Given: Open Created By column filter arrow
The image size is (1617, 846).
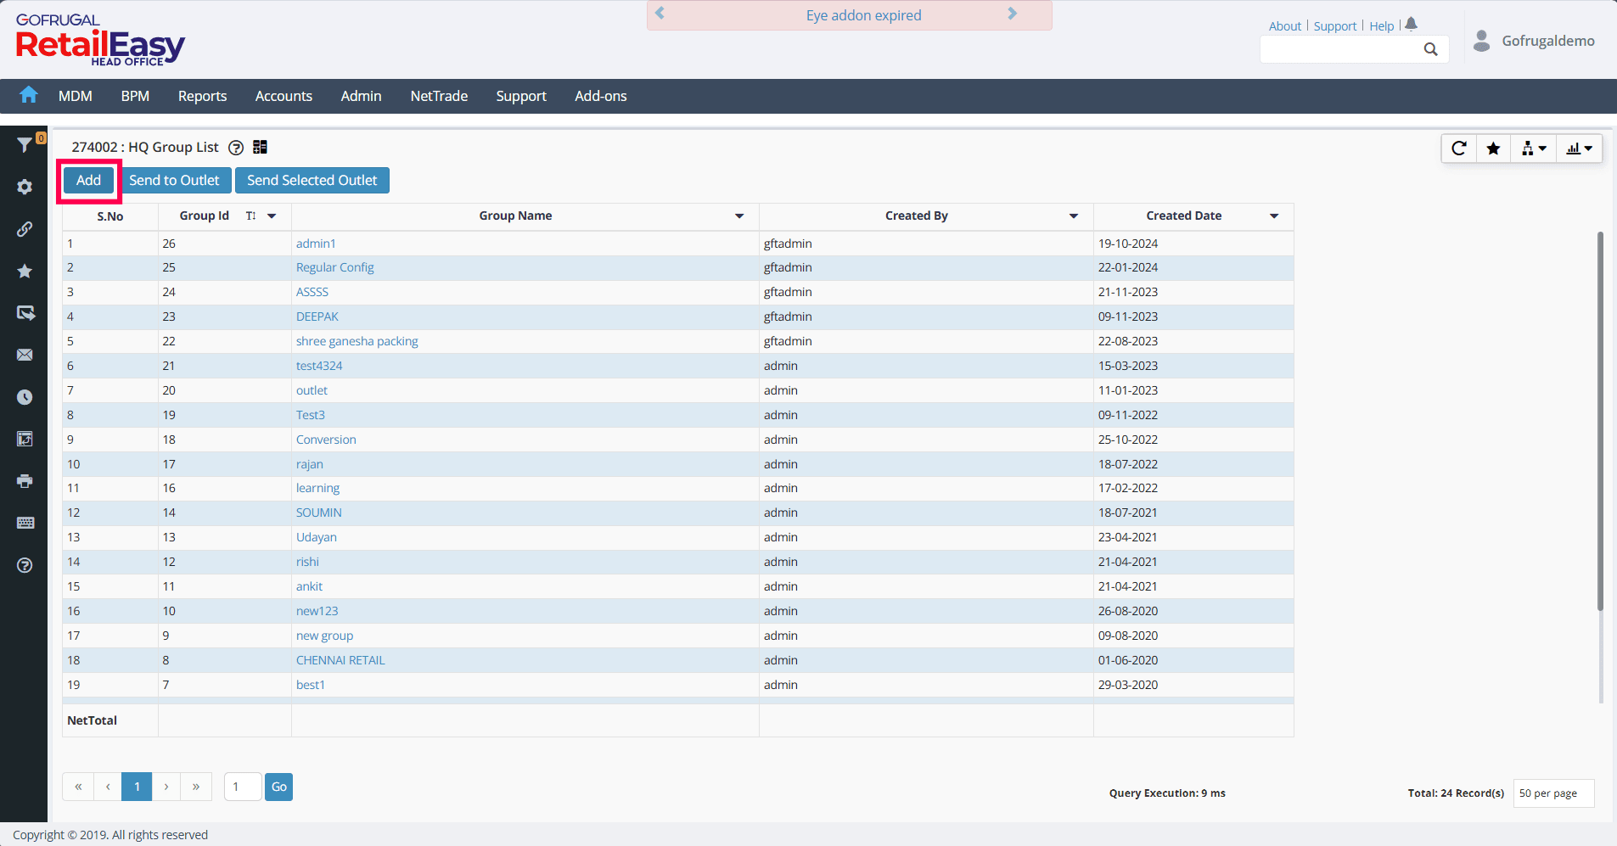Looking at the screenshot, I should (1074, 216).
